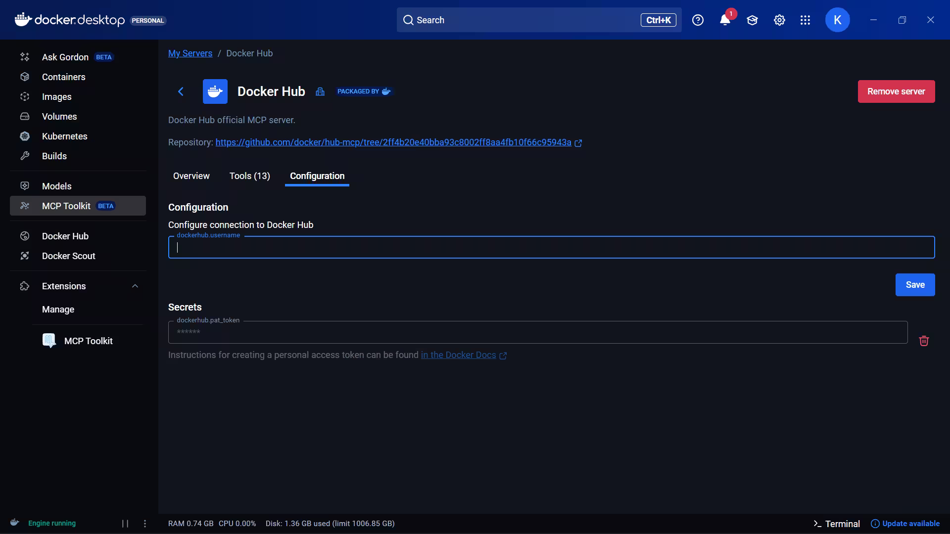Switch to the Overview tab
The width and height of the screenshot is (950, 534).
(x=191, y=176)
